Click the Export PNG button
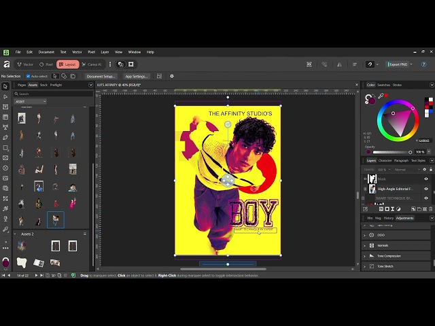The height and width of the screenshot is (326, 435). coord(398,65)
